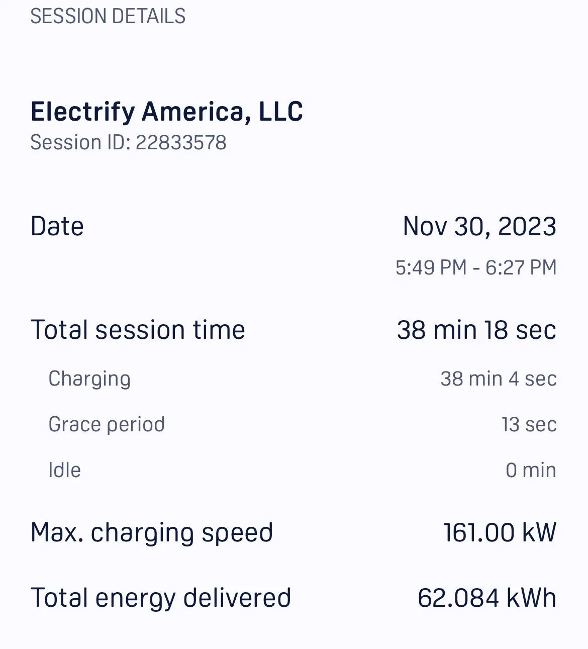Tap the 0 min idle value
Viewport: 588px width, 649px height.
point(531,471)
